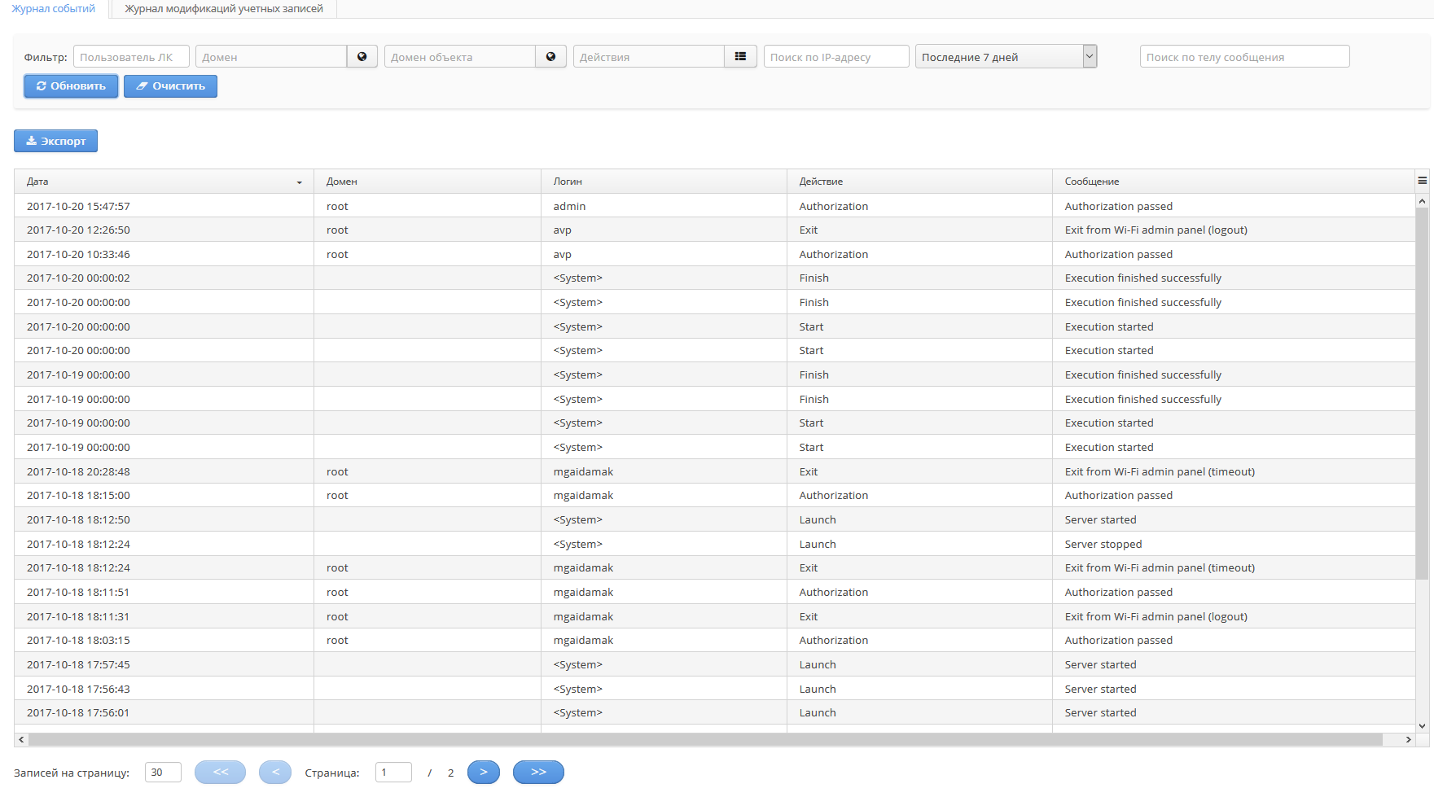Click the admin login cell

(x=664, y=206)
